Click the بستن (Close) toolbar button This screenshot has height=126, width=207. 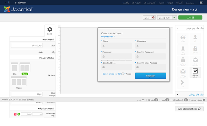149,17
